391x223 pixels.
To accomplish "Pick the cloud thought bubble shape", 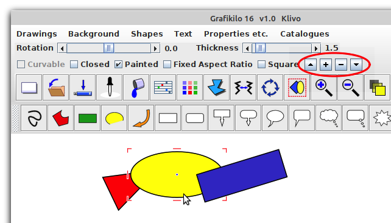I will (329, 118).
